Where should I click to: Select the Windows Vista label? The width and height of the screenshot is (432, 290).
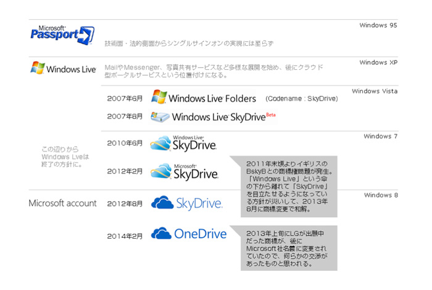tap(375, 91)
